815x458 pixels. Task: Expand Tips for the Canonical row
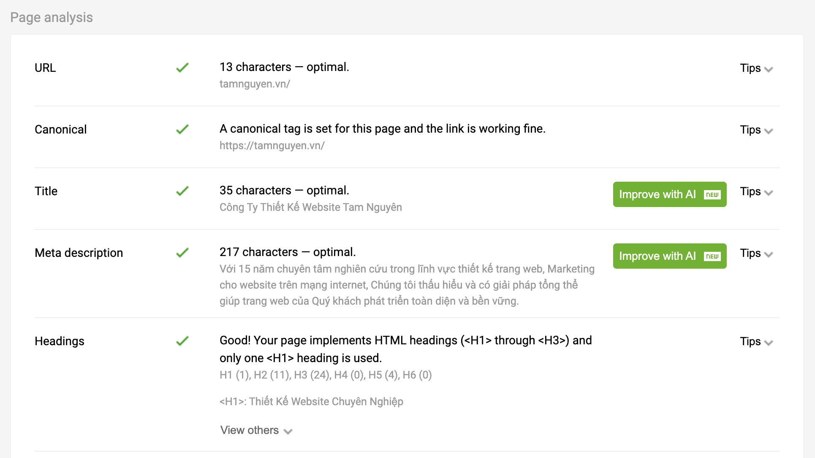click(756, 130)
